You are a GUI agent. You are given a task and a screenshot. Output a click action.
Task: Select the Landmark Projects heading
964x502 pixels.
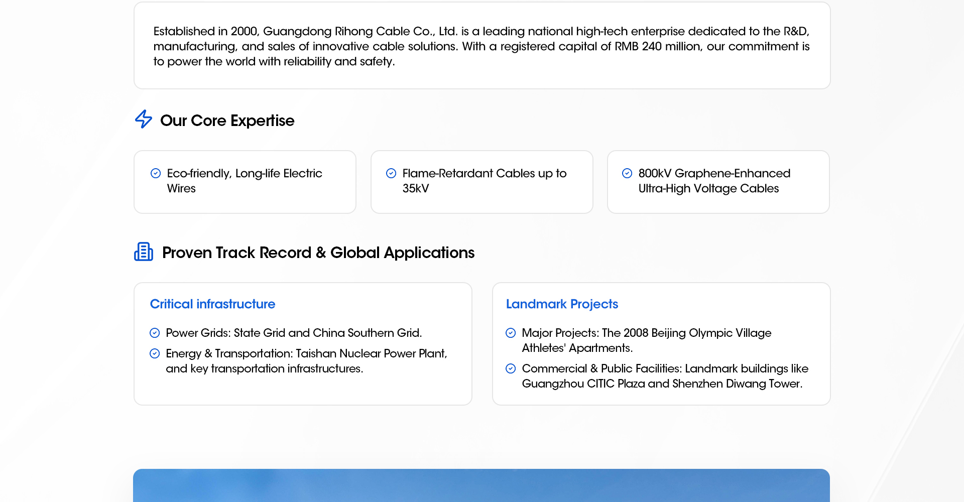point(562,304)
